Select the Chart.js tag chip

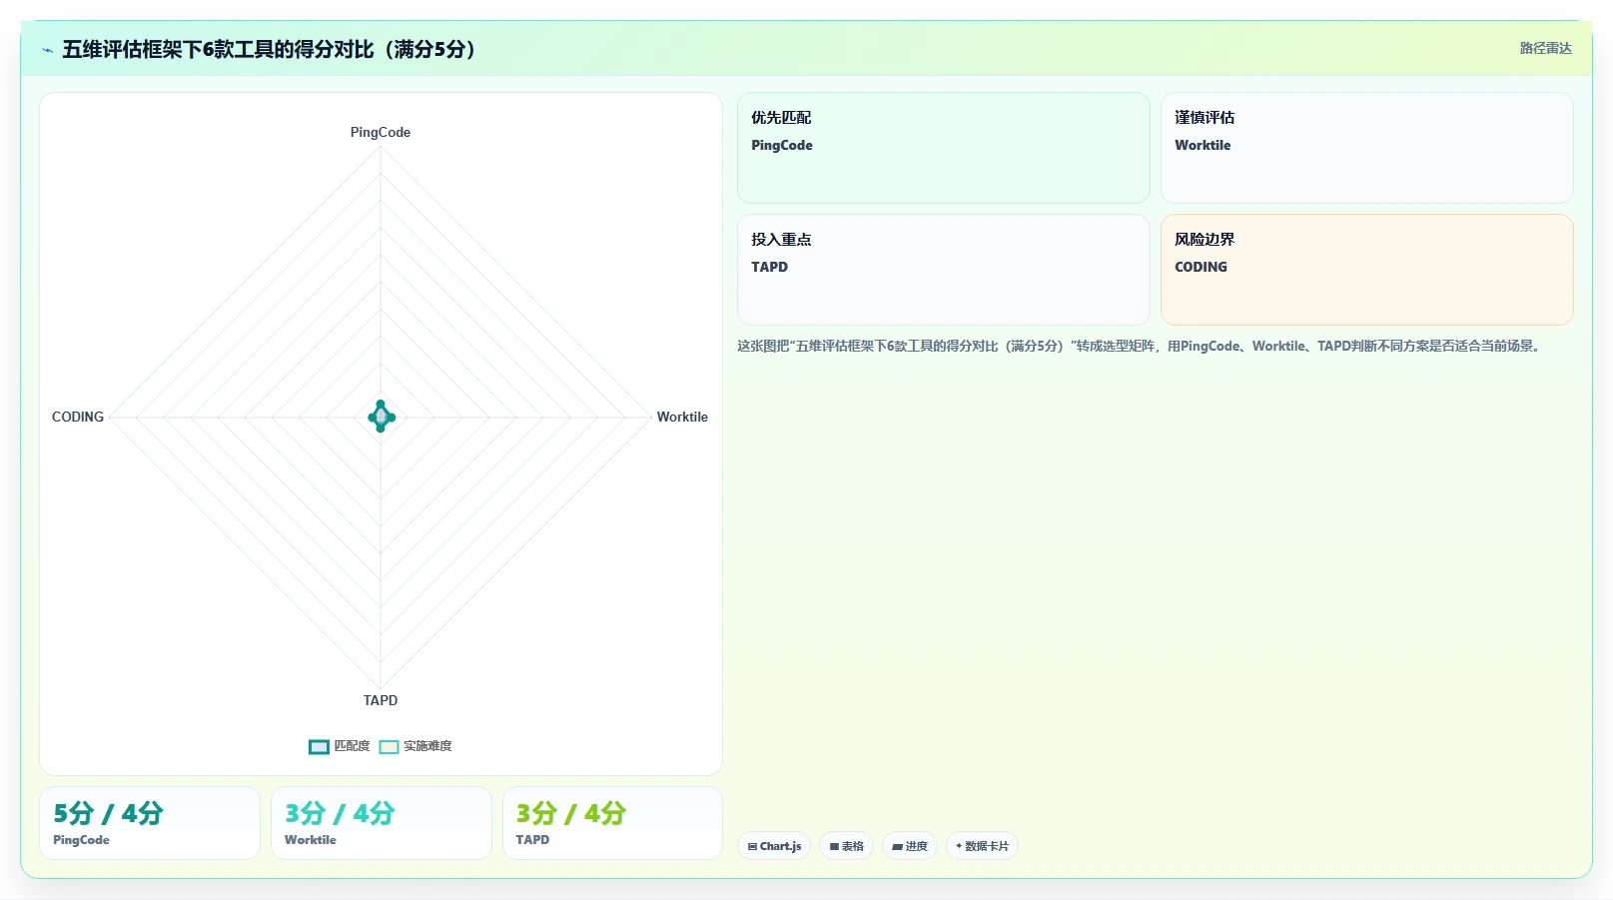[774, 846]
